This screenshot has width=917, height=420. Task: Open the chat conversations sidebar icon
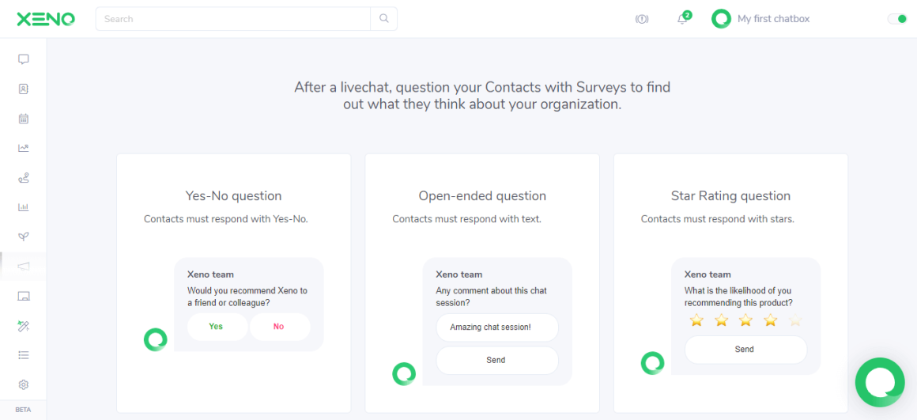24,59
